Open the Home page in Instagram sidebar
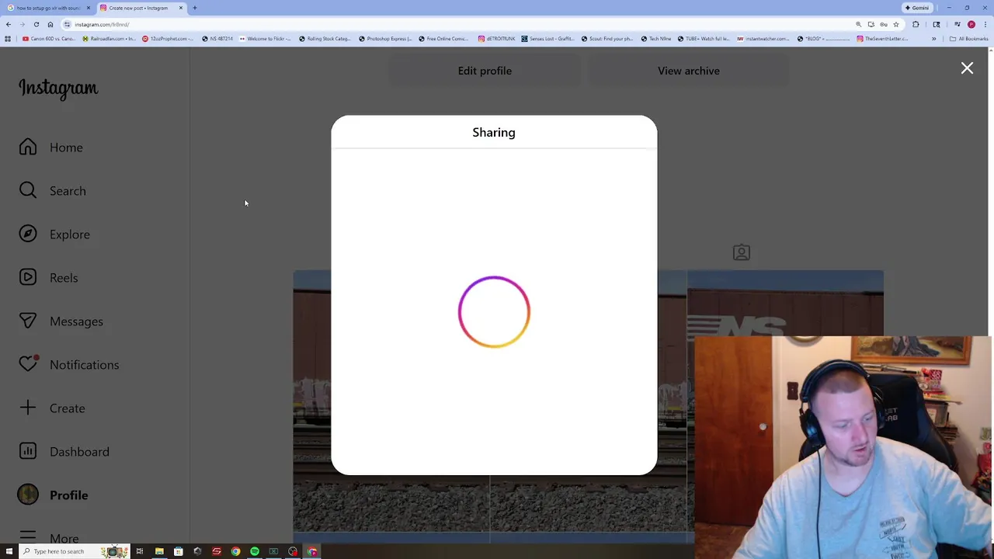Image resolution: width=994 pixels, height=559 pixels. pyautogui.click(x=51, y=148)
